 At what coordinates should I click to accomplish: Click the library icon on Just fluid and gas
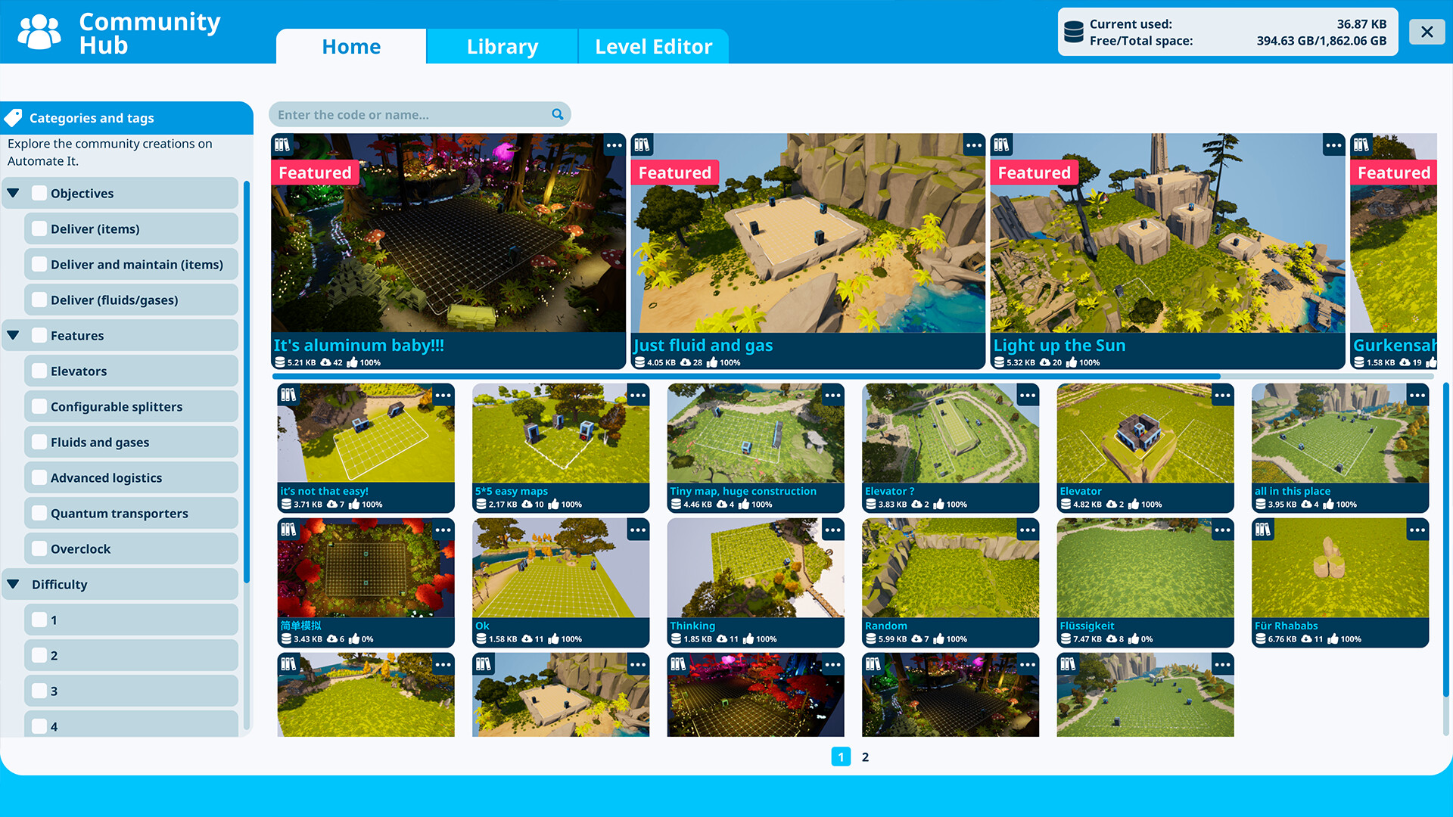coord(642,145)
